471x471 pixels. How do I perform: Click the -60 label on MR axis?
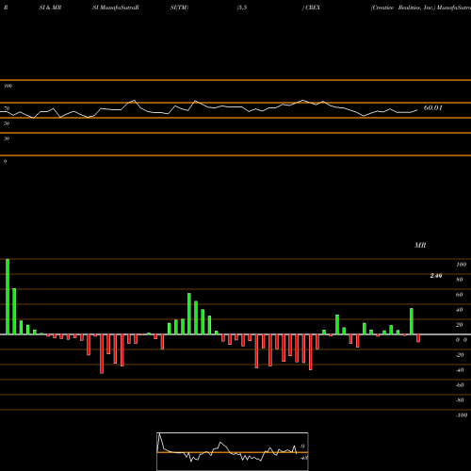(x=460, y=385)
